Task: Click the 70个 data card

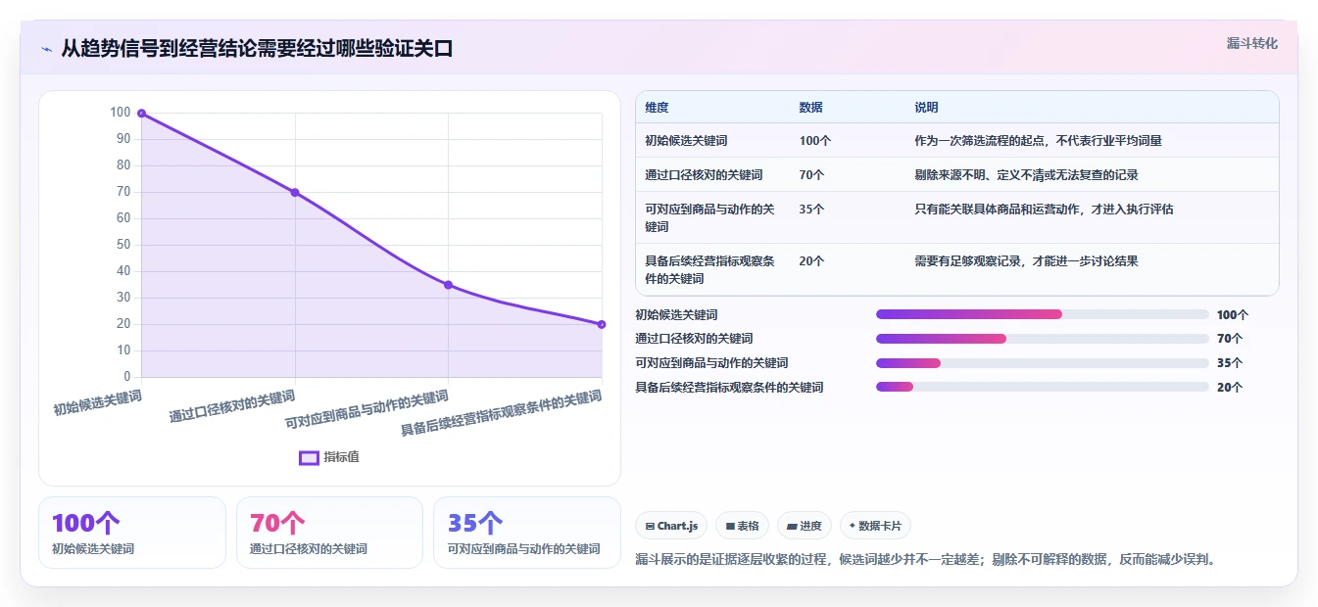Action: tap(329, 532)
